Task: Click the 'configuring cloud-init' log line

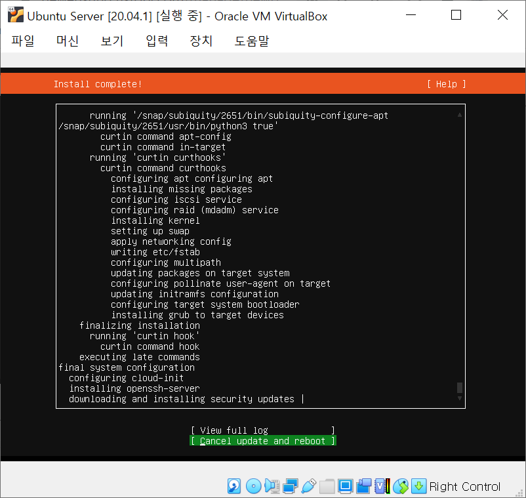Action: point(126,378)
